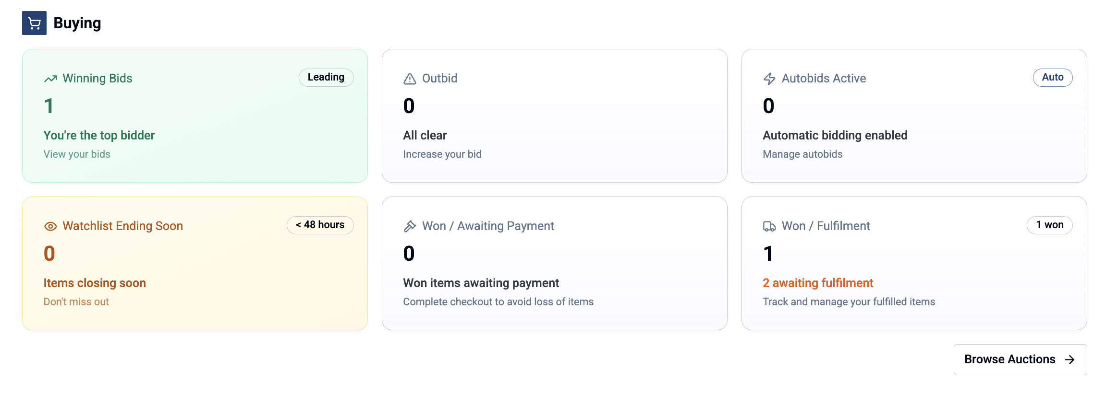The height and width of the screenshot is (393, 1106).
Task: Click Don't miss out on the watchlist card
Action: click(76, 302)
